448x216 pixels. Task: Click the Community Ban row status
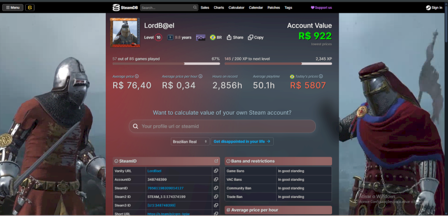[291, 188]
